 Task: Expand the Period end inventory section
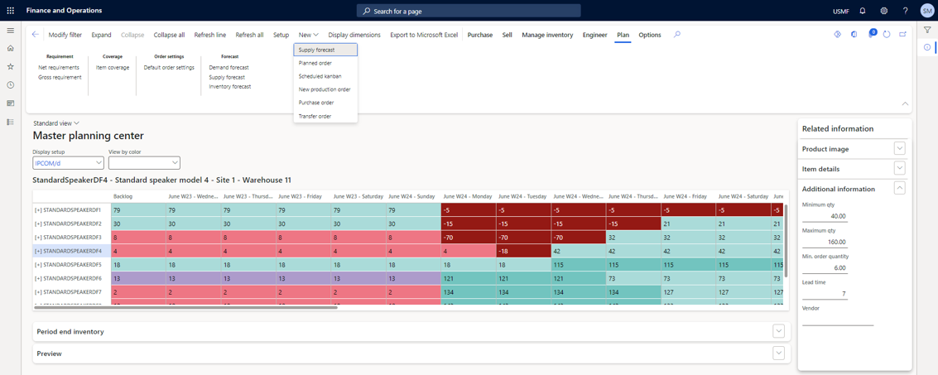point(778,331)
